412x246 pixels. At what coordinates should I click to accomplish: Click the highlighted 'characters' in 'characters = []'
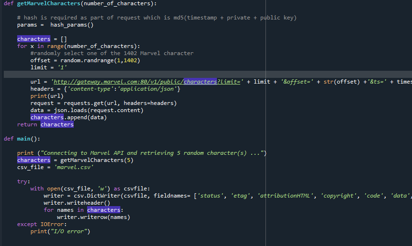point(34,39)
